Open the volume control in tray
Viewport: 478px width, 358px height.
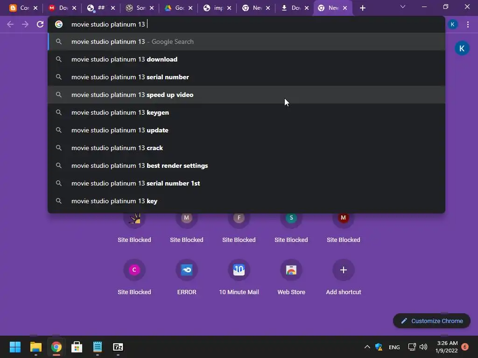tap(423, 347)
